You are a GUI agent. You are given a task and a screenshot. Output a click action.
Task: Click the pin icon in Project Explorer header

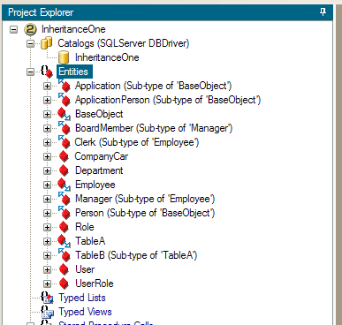click(323, 12)
